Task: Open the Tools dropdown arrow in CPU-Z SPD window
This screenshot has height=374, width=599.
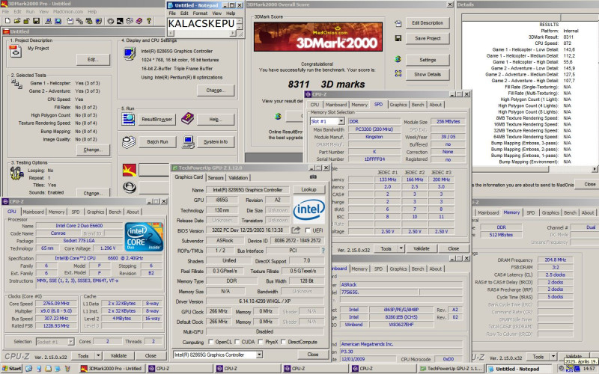Action: (x=401, y=248)
